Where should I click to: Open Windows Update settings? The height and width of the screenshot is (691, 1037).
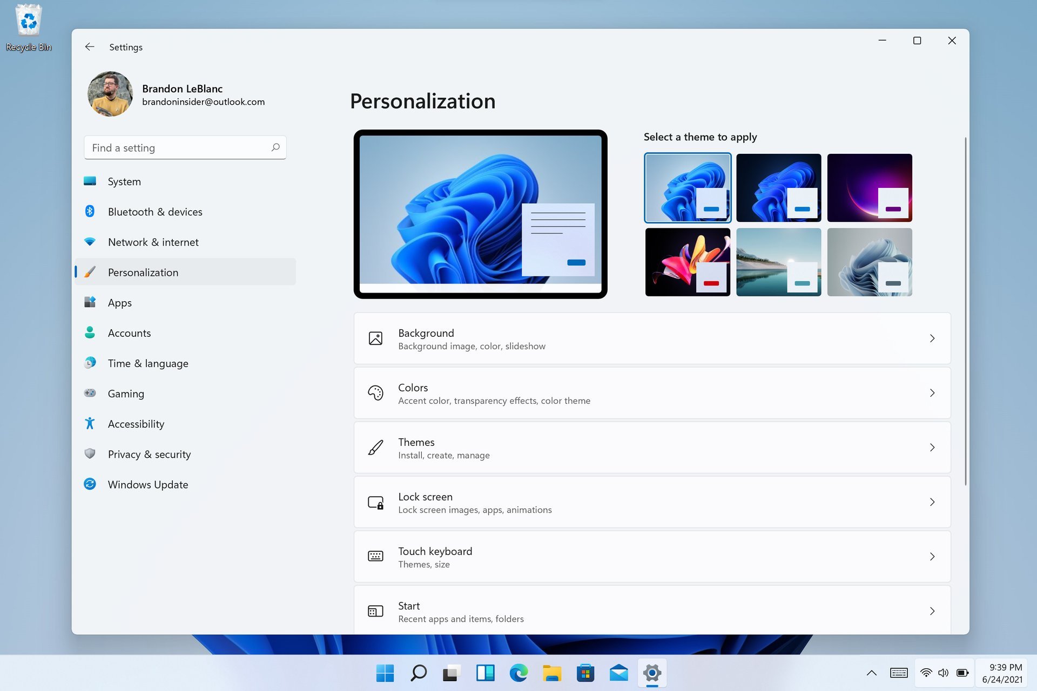pyautogui.click(x=147, y=484)
